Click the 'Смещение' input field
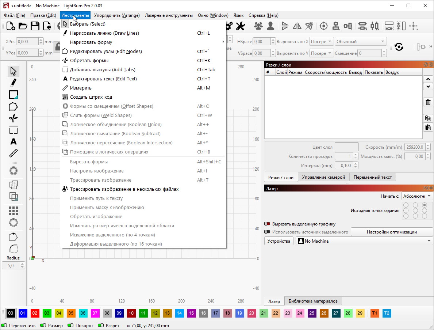This screenshot has width=434, height=330. pyautogui.click(x=369, y=53)
